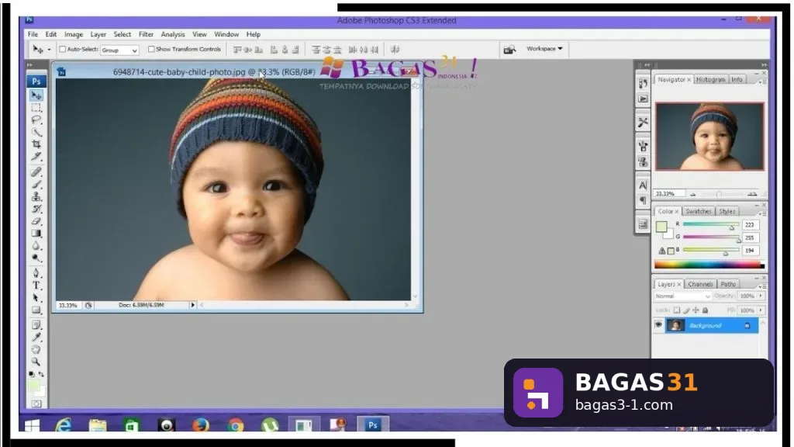Open the Go to Bridge icon
The width and height of the screenshot is (794, 447).
pyautogui.click(x=509, y=49)
